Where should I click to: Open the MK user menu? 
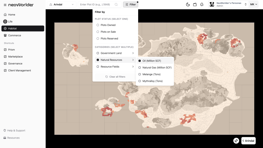253,4
